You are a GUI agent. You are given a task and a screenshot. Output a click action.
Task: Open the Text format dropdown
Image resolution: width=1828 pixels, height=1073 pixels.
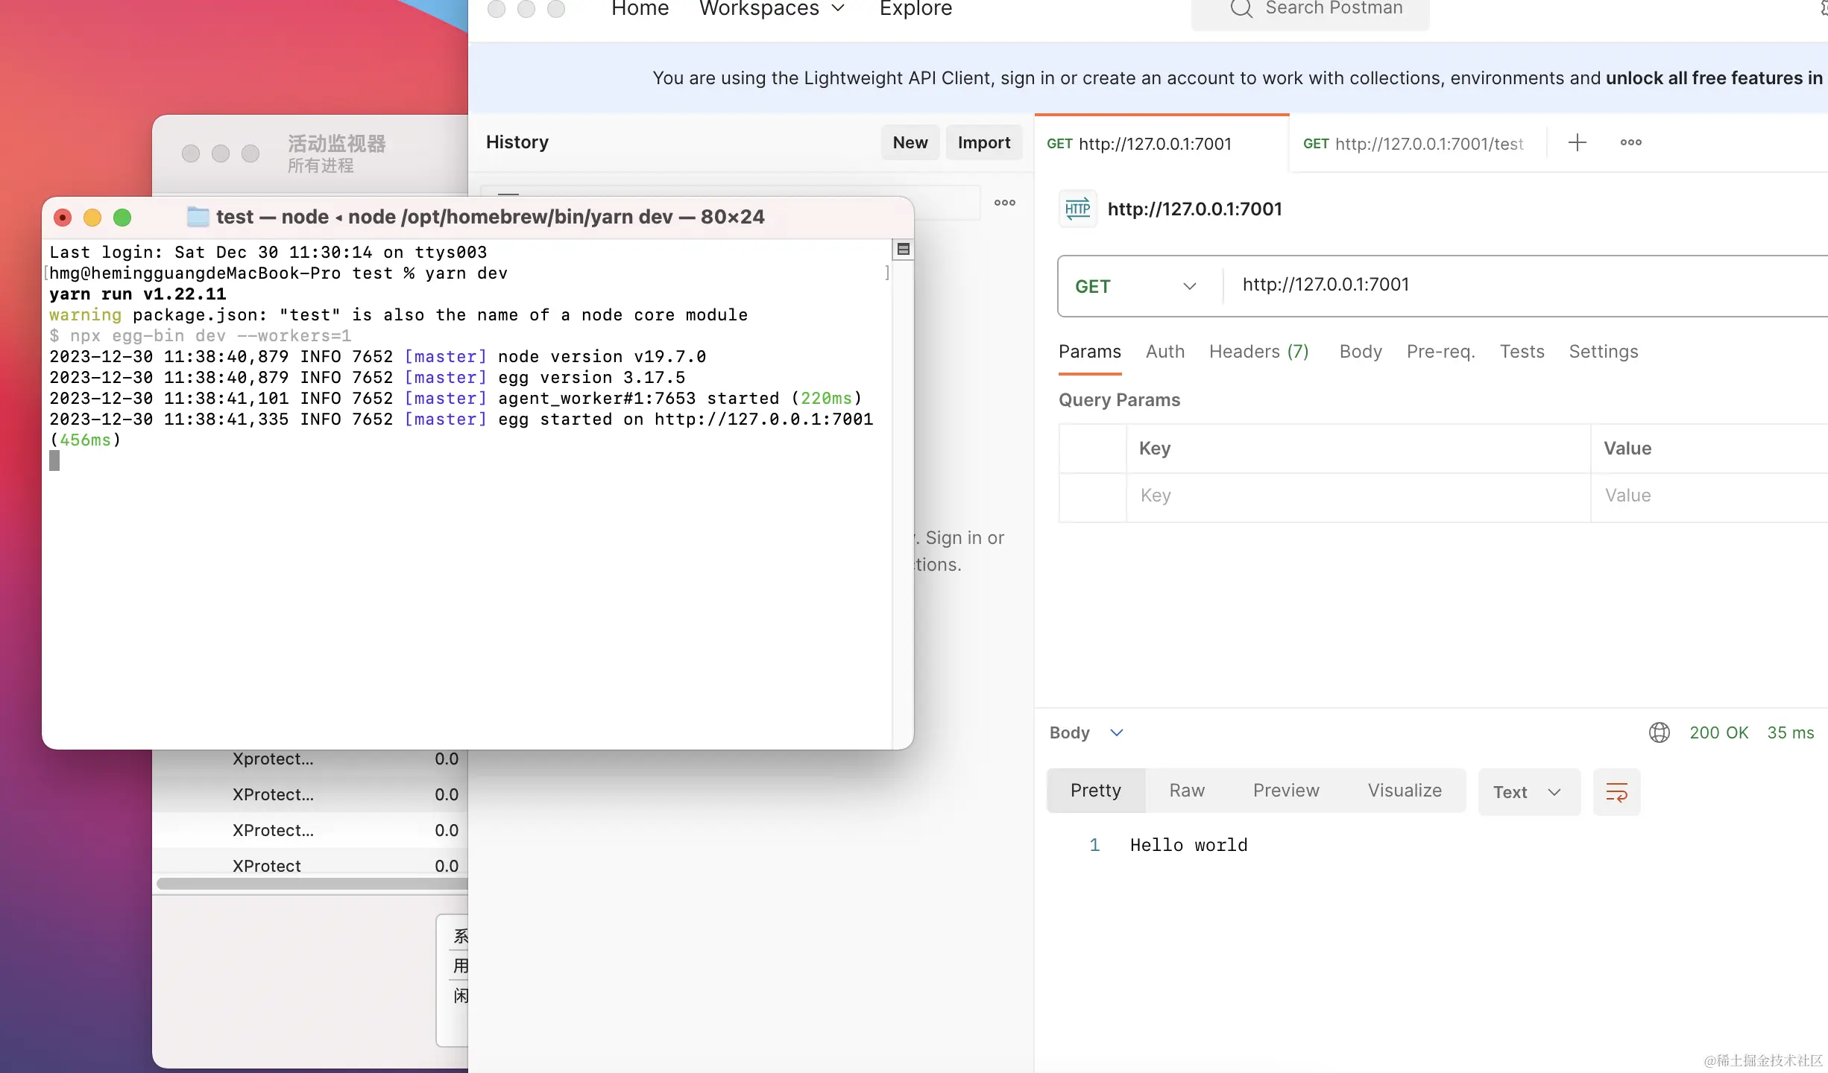click(x=1528, y=792)
